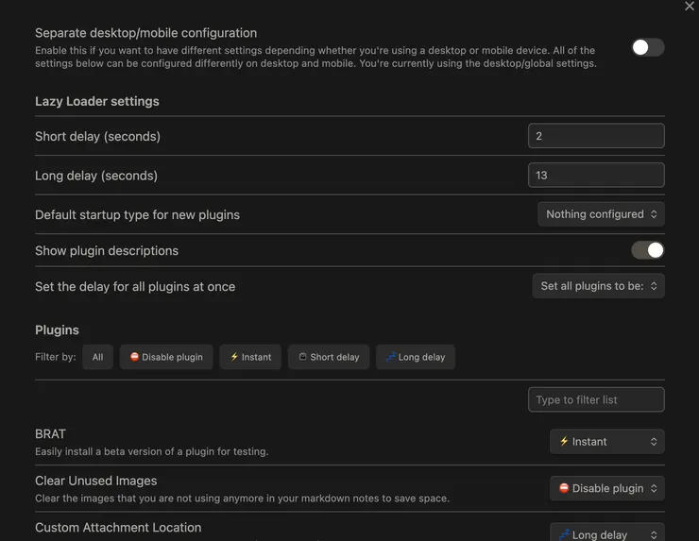The width and height of the screenshot is (699, 541).
Task: Open Custom Attachment Location delay dropdown
Action: (606, 533)
